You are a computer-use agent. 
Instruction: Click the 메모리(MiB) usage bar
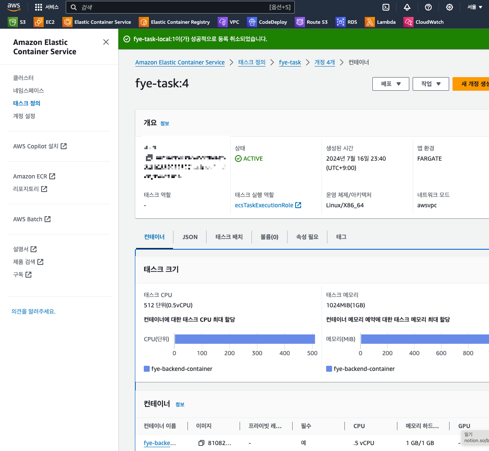(x=425, y=339)
